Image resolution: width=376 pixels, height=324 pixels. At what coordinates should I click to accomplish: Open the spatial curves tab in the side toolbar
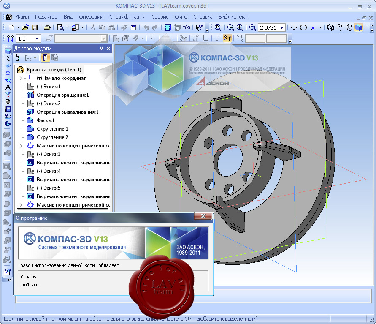pos(8,59)
